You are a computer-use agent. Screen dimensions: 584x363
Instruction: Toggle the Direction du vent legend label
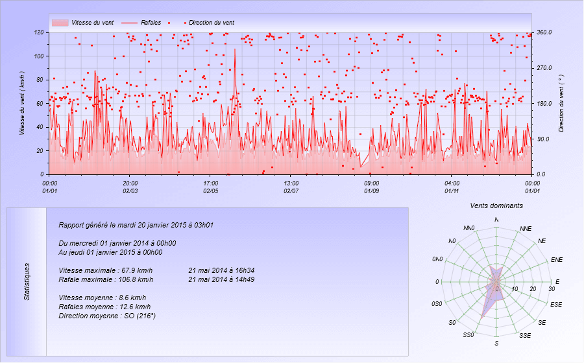[212, 23]
